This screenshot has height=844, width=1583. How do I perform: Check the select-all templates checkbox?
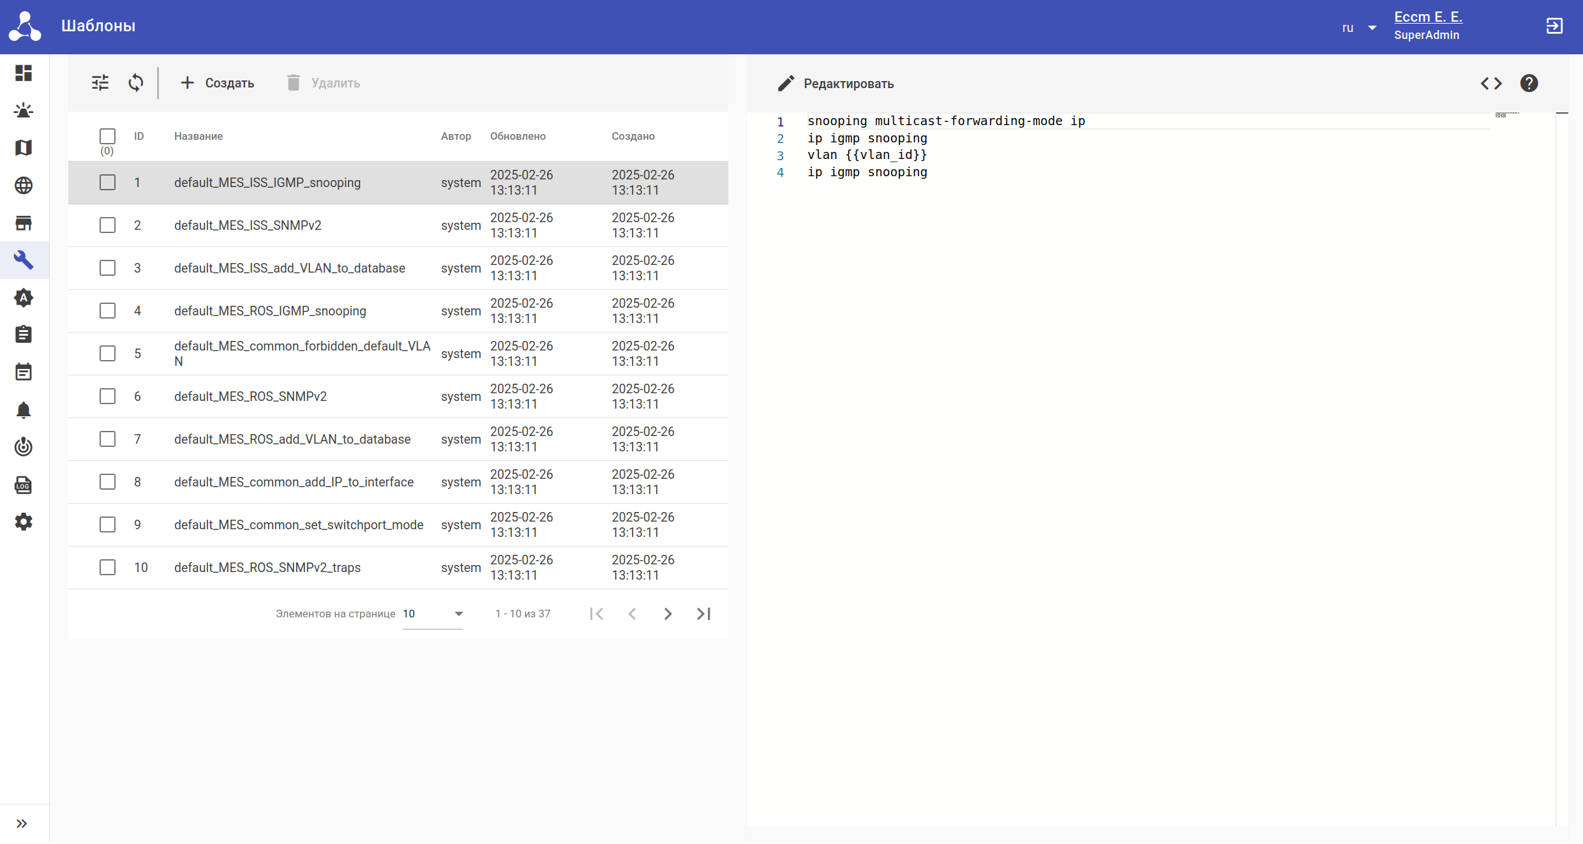pos(107,136)
